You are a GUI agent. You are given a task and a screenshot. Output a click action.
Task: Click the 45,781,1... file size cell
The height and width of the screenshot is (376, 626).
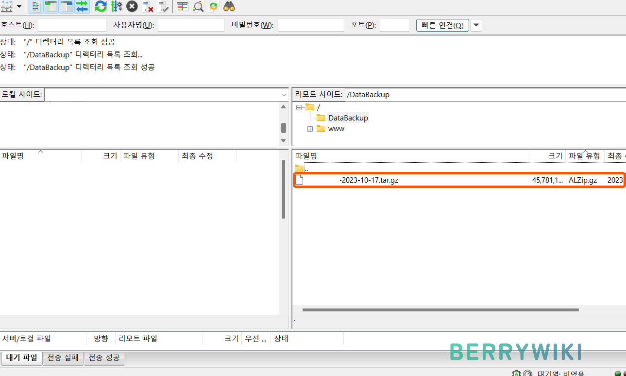coord(547,180)
